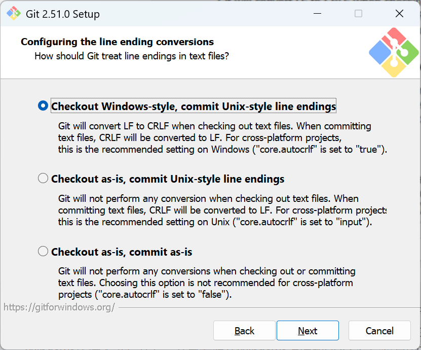Click the large Git logo in header
The image size is (421, 350).
click(x=394, y=52)
